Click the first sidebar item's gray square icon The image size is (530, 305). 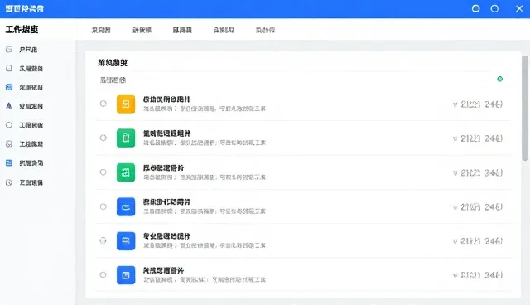(9, 50)
